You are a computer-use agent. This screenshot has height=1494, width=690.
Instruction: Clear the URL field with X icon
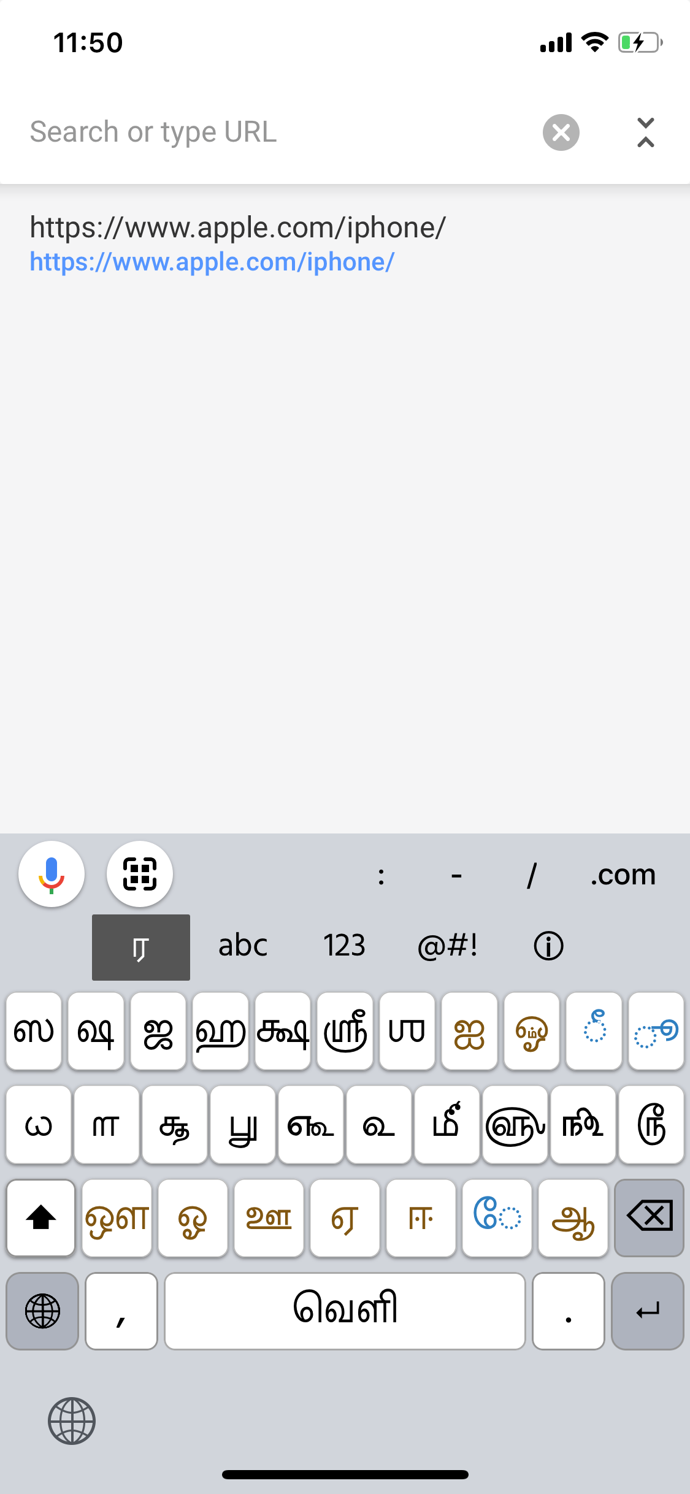561,132
